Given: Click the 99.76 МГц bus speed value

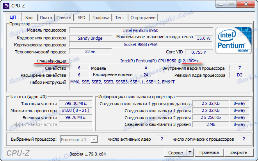Looking at the screenshot, I should coord(75,117).
